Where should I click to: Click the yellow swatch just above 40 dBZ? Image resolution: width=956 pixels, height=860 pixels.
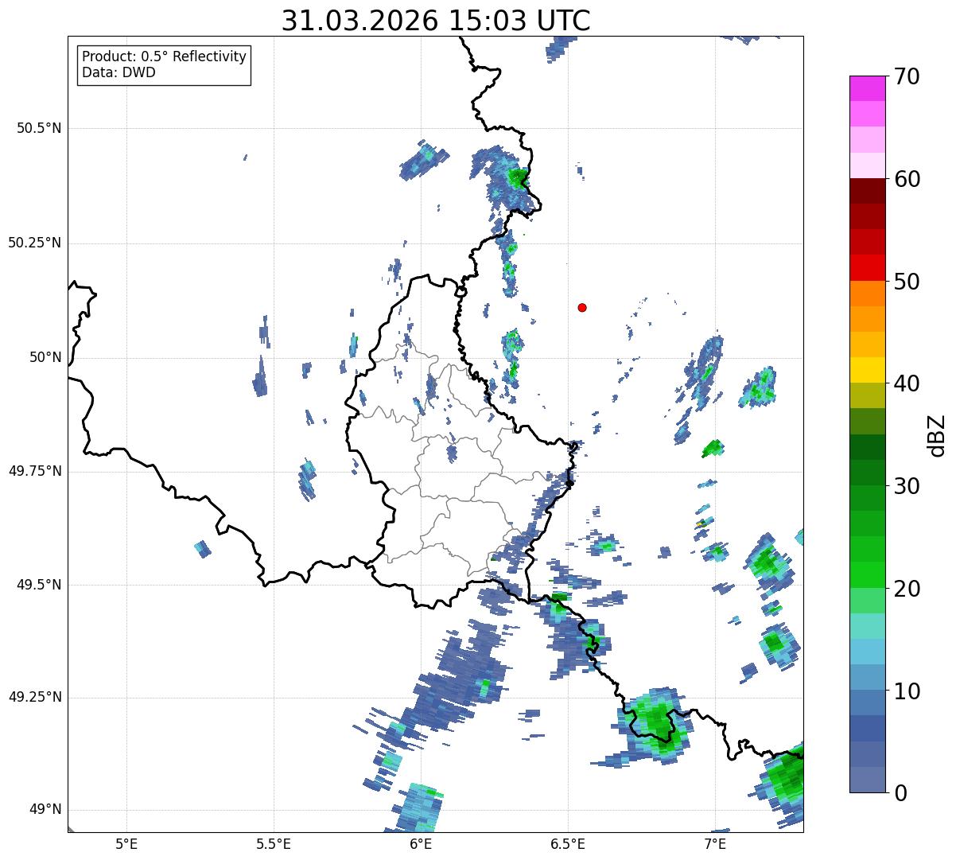867,370
